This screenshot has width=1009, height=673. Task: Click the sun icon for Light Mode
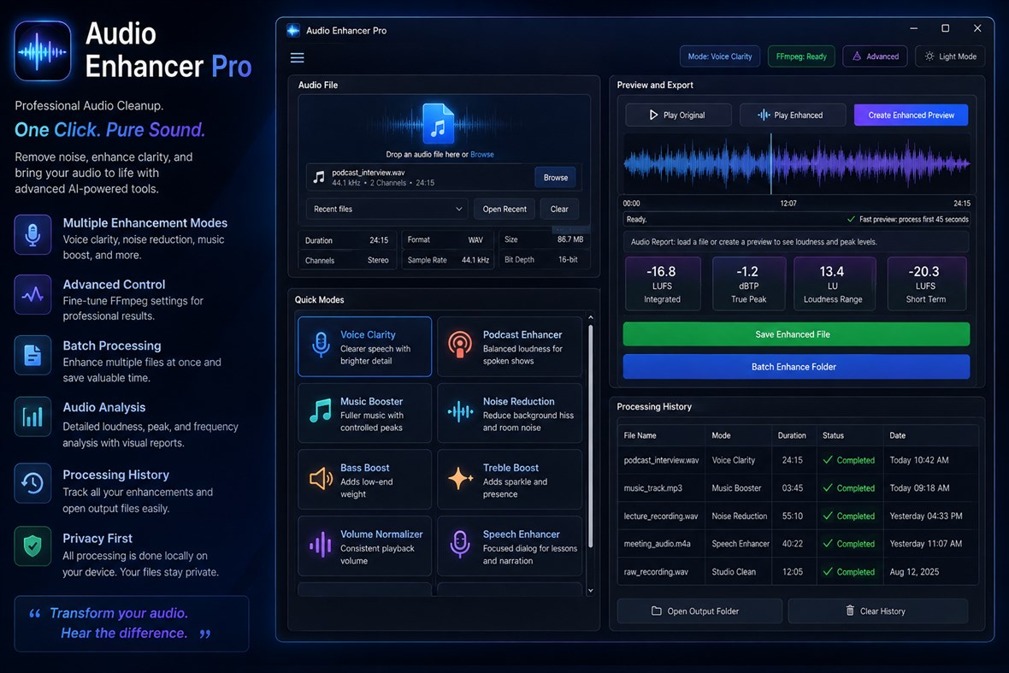929,56
